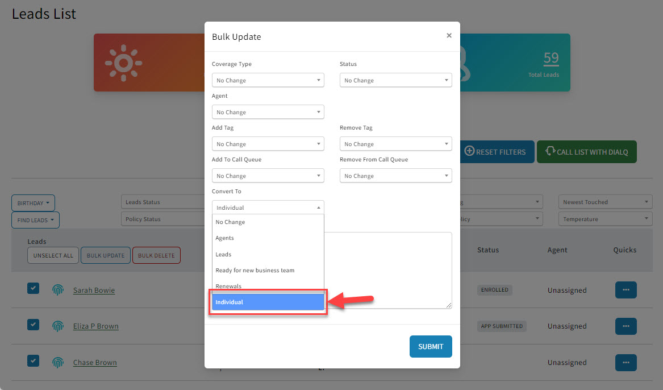Click fingerprint icon beside Eliza P Brown
Viewport: 663px width, 390px height.
coord(58,326)
